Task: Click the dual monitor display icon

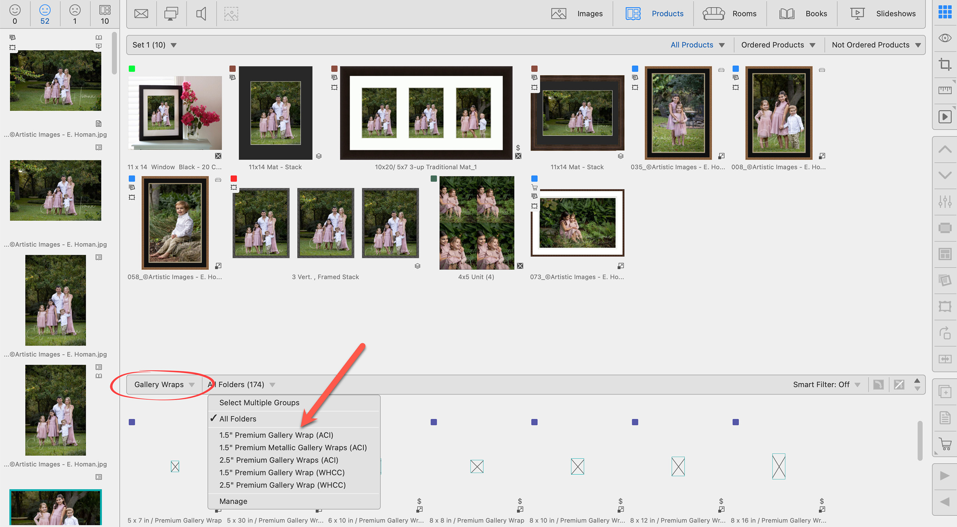Action: tap(171, 14)
